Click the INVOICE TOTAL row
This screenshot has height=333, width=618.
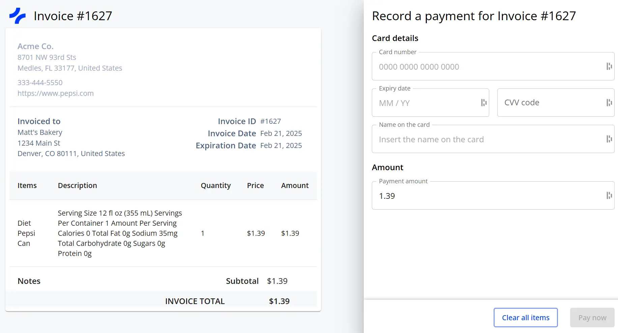195,301
